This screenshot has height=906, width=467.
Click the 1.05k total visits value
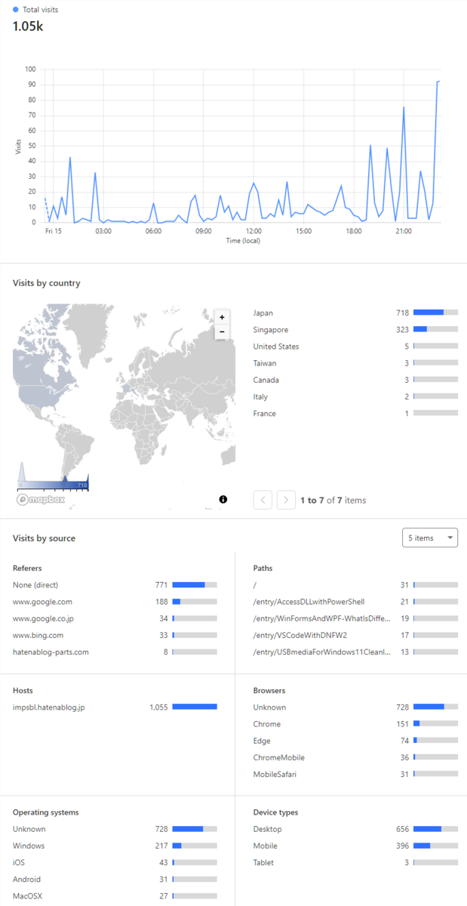(x=27, y=26)
